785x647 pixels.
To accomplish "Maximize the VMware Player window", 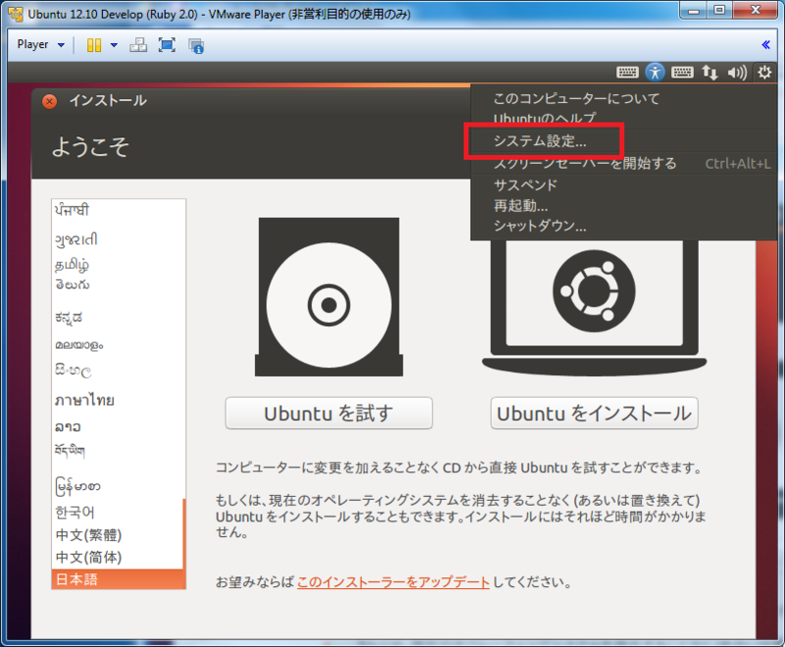I will click(x=719, y=10).
